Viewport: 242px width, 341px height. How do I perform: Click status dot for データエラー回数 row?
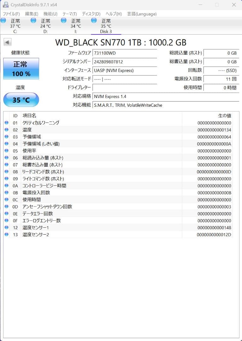pyautogui.click(x=7, y=213)
